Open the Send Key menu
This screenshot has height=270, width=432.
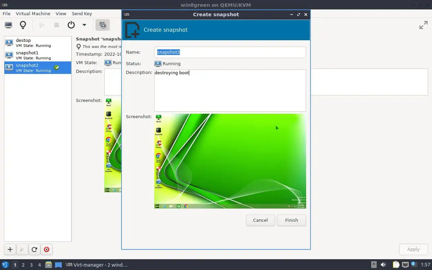(x=82, y=14)
